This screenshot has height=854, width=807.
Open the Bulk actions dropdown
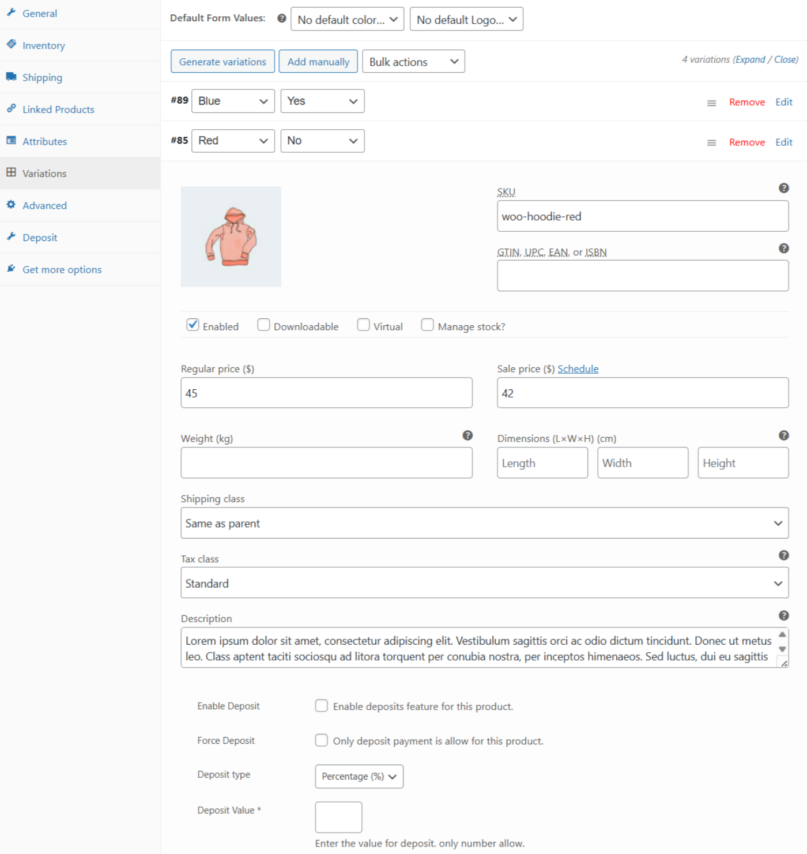[x=413, y=61]
